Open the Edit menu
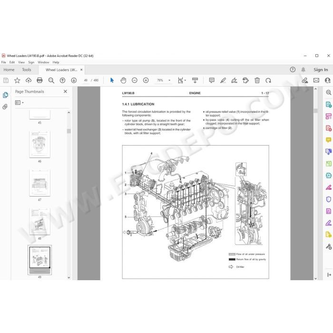The width and height of the screenshot is (333, 333). (x=12, y=62)
